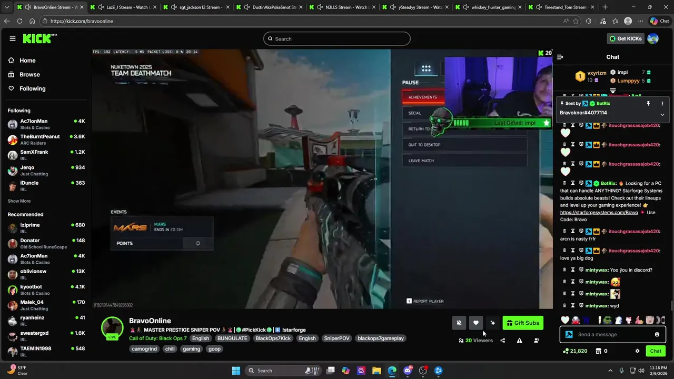Open Edge Copilot Chat button
Screen dimensions: 674x379
click(x=660, y=21)
